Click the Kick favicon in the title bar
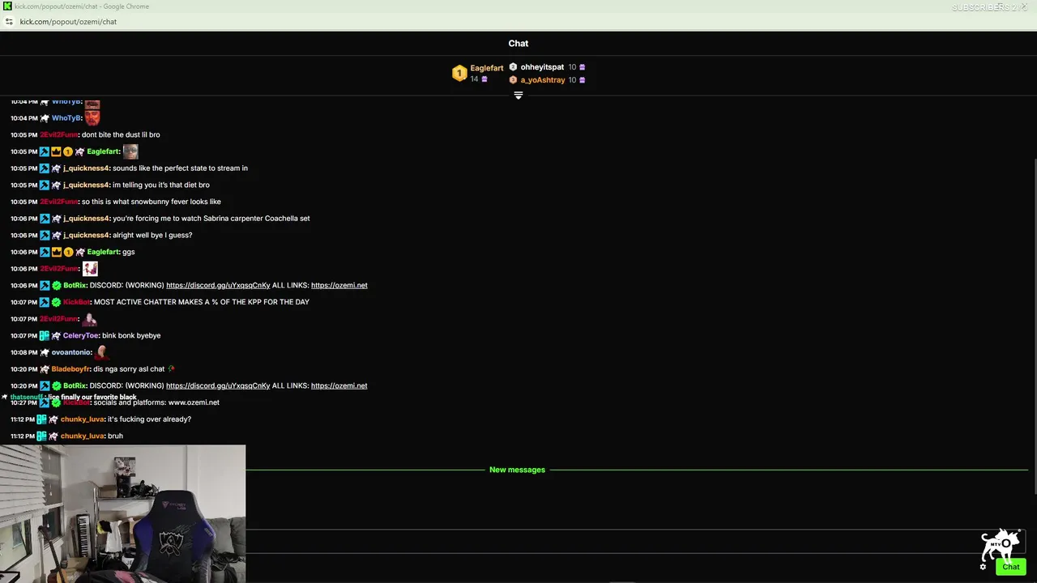The image size is (1037, 583). pyautogui.click(x=7, y=6)
